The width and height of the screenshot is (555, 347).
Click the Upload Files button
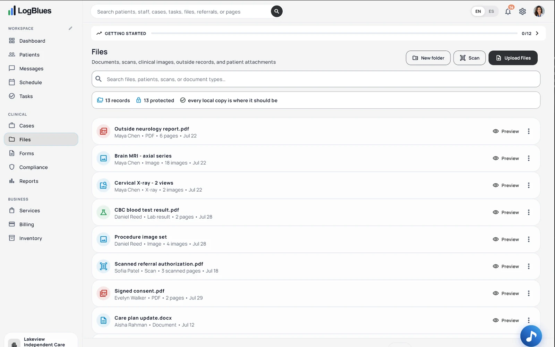point(513,58)
